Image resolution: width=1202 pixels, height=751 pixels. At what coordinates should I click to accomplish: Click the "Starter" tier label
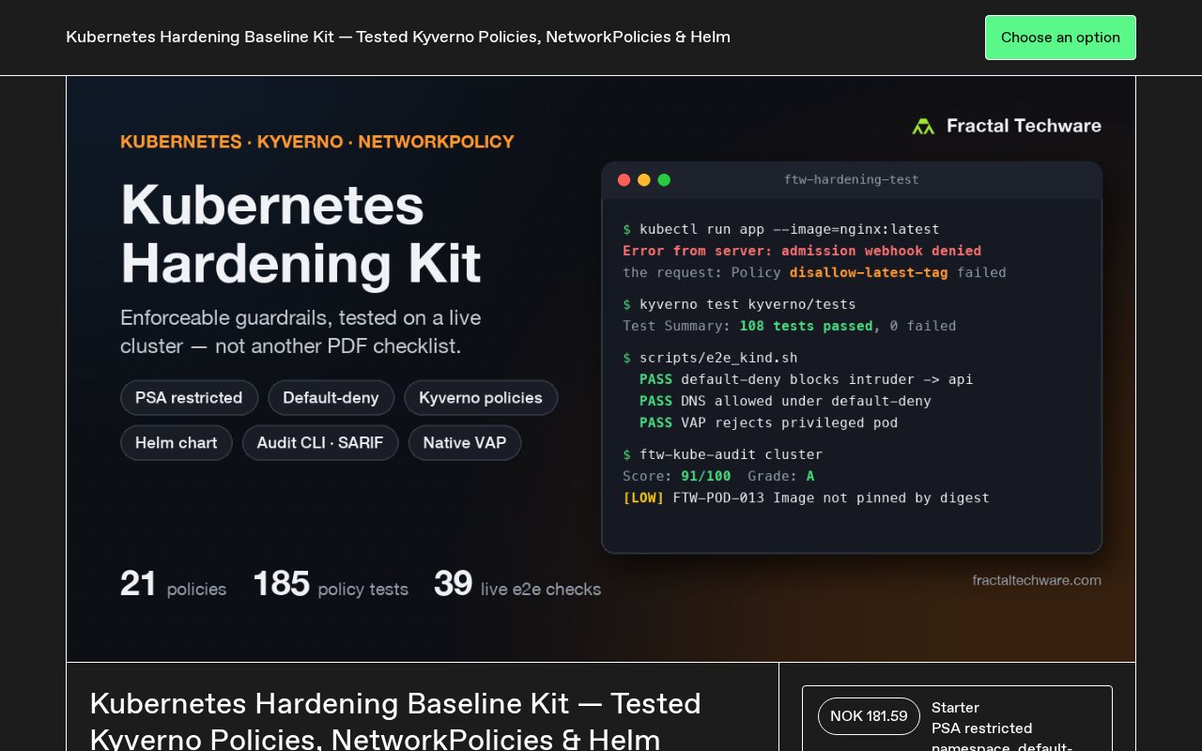(955, 708)
